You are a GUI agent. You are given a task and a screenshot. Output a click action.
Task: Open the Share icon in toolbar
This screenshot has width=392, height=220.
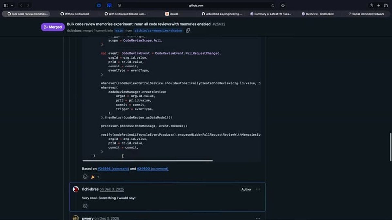(x=371, y=6)
